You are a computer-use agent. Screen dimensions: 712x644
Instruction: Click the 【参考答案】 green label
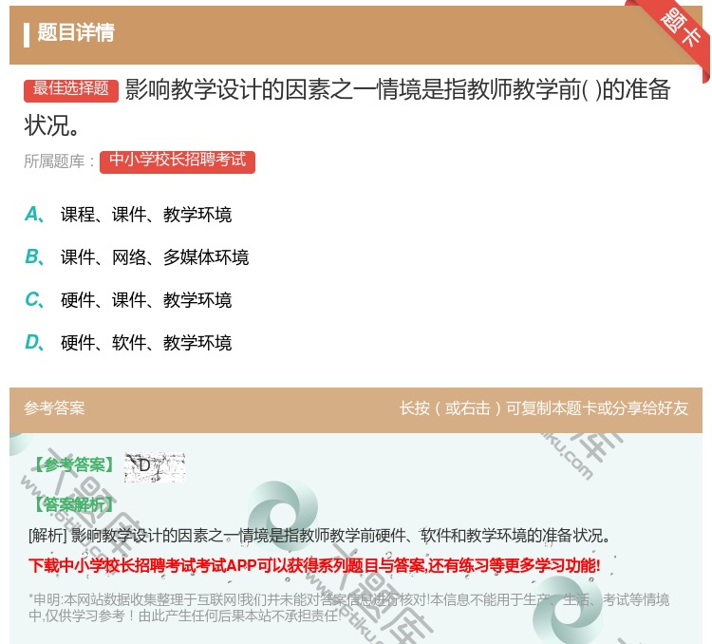click(x=75, y=464)
